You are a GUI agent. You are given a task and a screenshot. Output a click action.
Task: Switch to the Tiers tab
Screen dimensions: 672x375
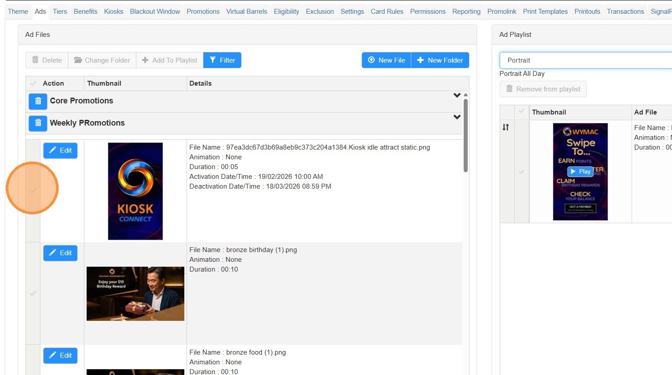click(x=60, y=12)
